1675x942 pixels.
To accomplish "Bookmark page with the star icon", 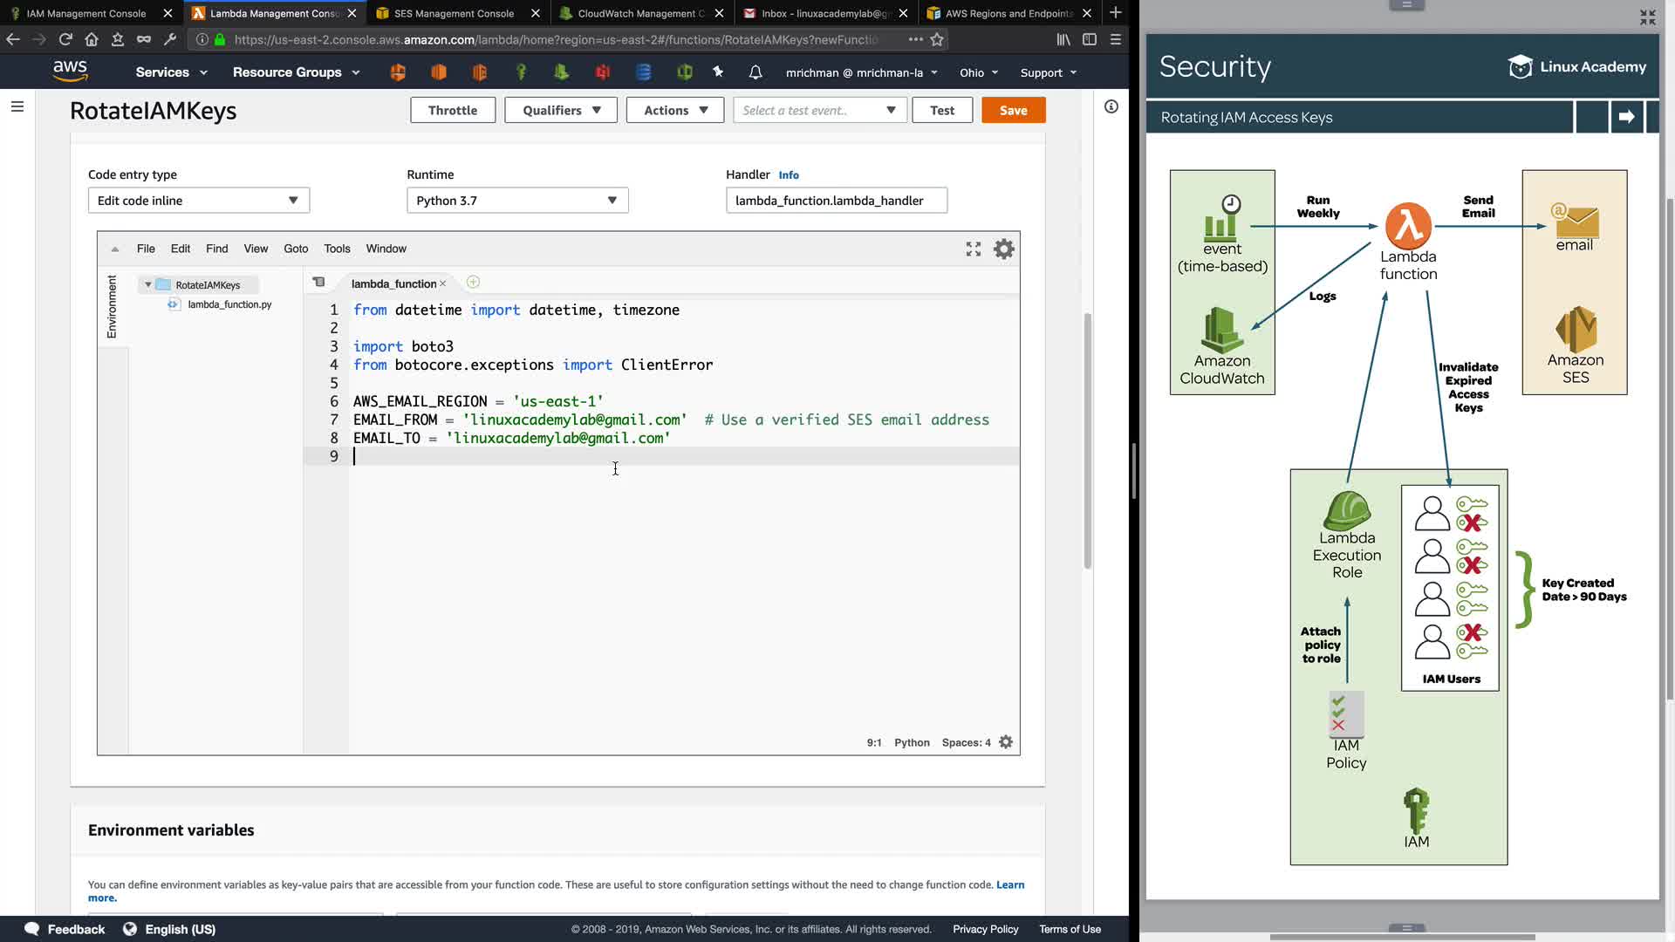I will pyautogui.click(x=937, y=39).
